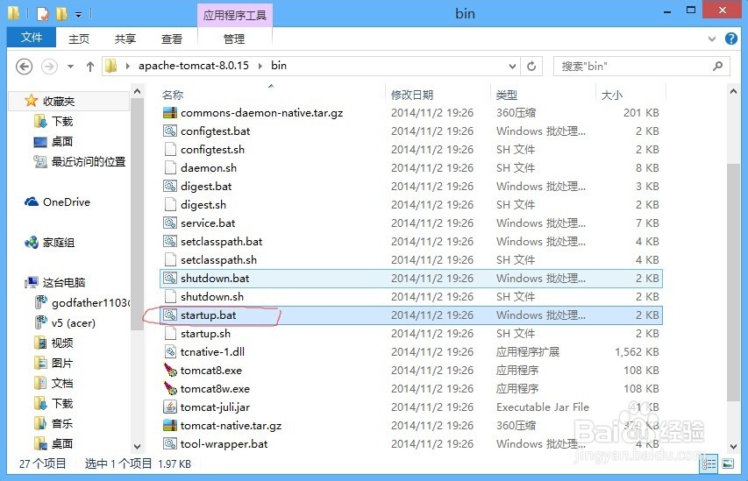Select the digest.sh file name
The width and height of the screenshot is (748, 481).
pyautogui.click(x=203, y=205)
